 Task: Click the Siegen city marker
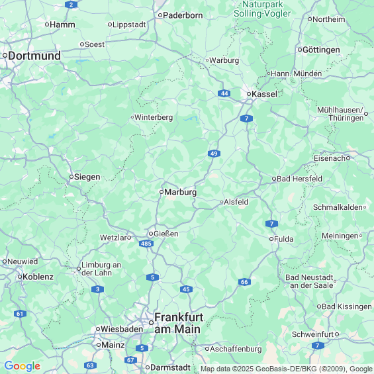pos(71,177)
